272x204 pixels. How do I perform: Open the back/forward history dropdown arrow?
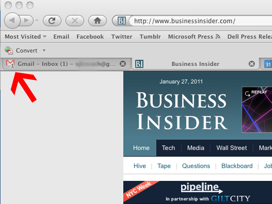point(37,20)
